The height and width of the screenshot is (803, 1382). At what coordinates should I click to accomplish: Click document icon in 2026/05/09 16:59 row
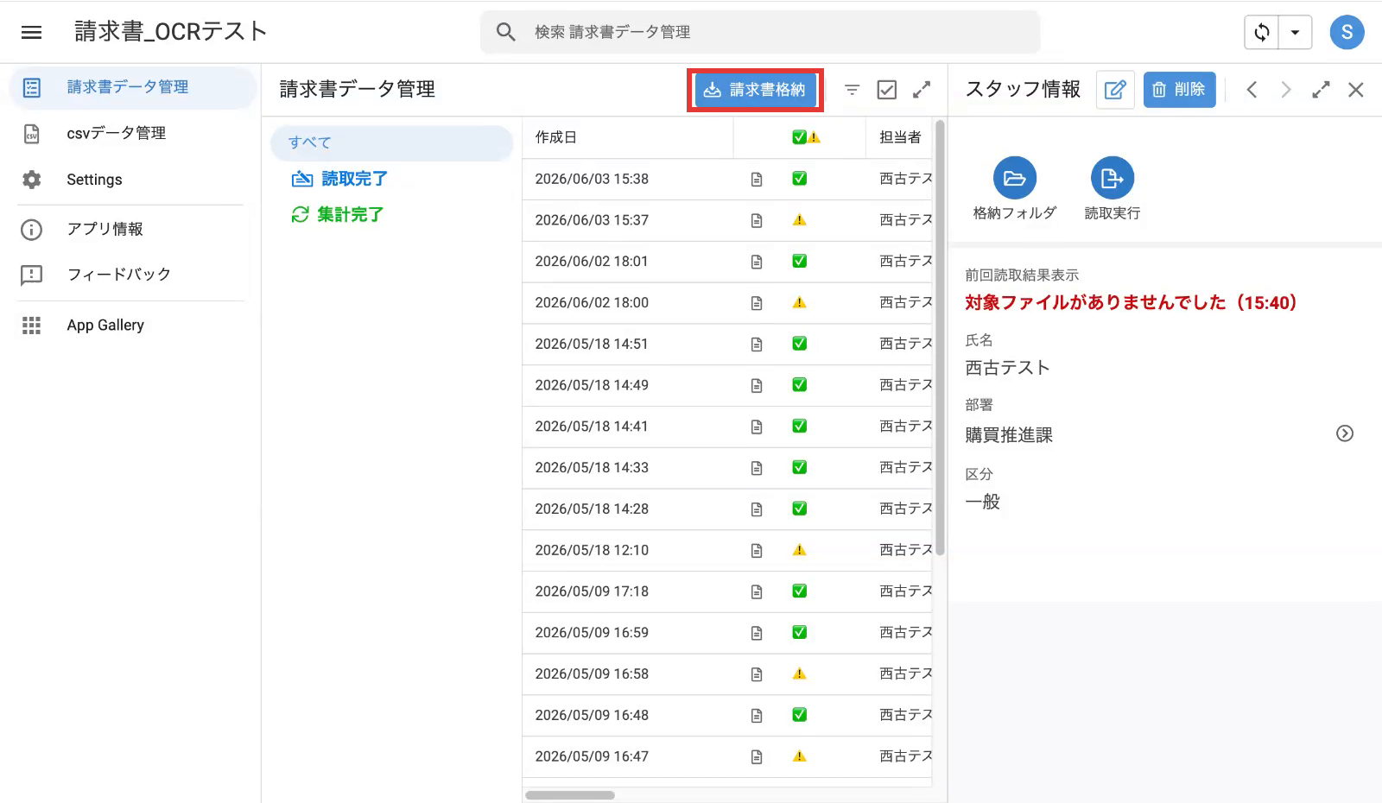pyautogui.click(x=757, y=633)
